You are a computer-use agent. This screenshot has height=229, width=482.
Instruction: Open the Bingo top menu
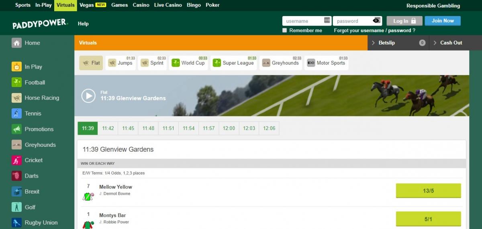(194, 5)
